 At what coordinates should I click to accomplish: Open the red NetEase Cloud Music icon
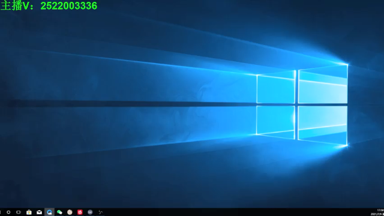click(x=80, y=212)
